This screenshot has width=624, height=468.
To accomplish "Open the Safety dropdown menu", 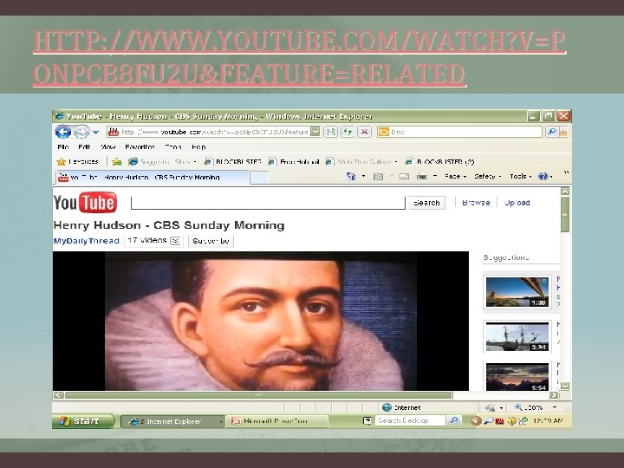I will (x=487, y=176).
